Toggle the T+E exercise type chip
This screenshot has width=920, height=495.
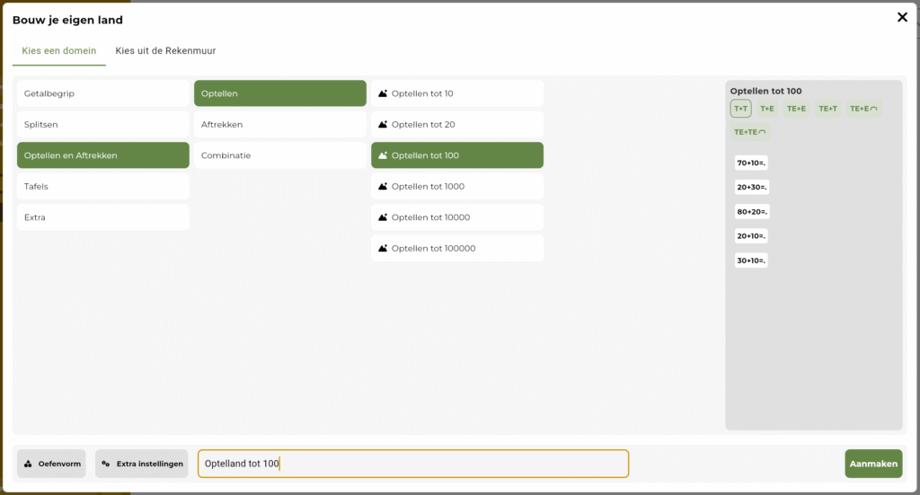pyautogui.click(x=766, y=109)
